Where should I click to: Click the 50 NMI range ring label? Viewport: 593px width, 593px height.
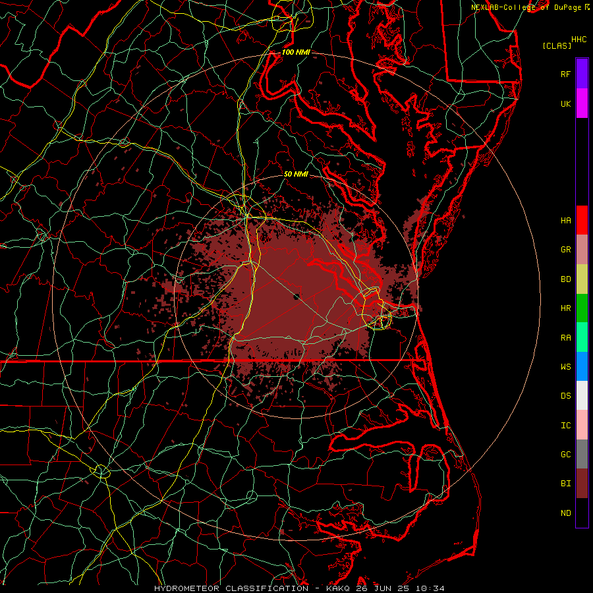pos(296,174)
